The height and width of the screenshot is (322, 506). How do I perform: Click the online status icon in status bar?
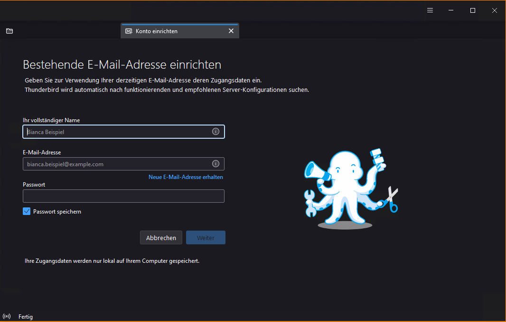7,316
